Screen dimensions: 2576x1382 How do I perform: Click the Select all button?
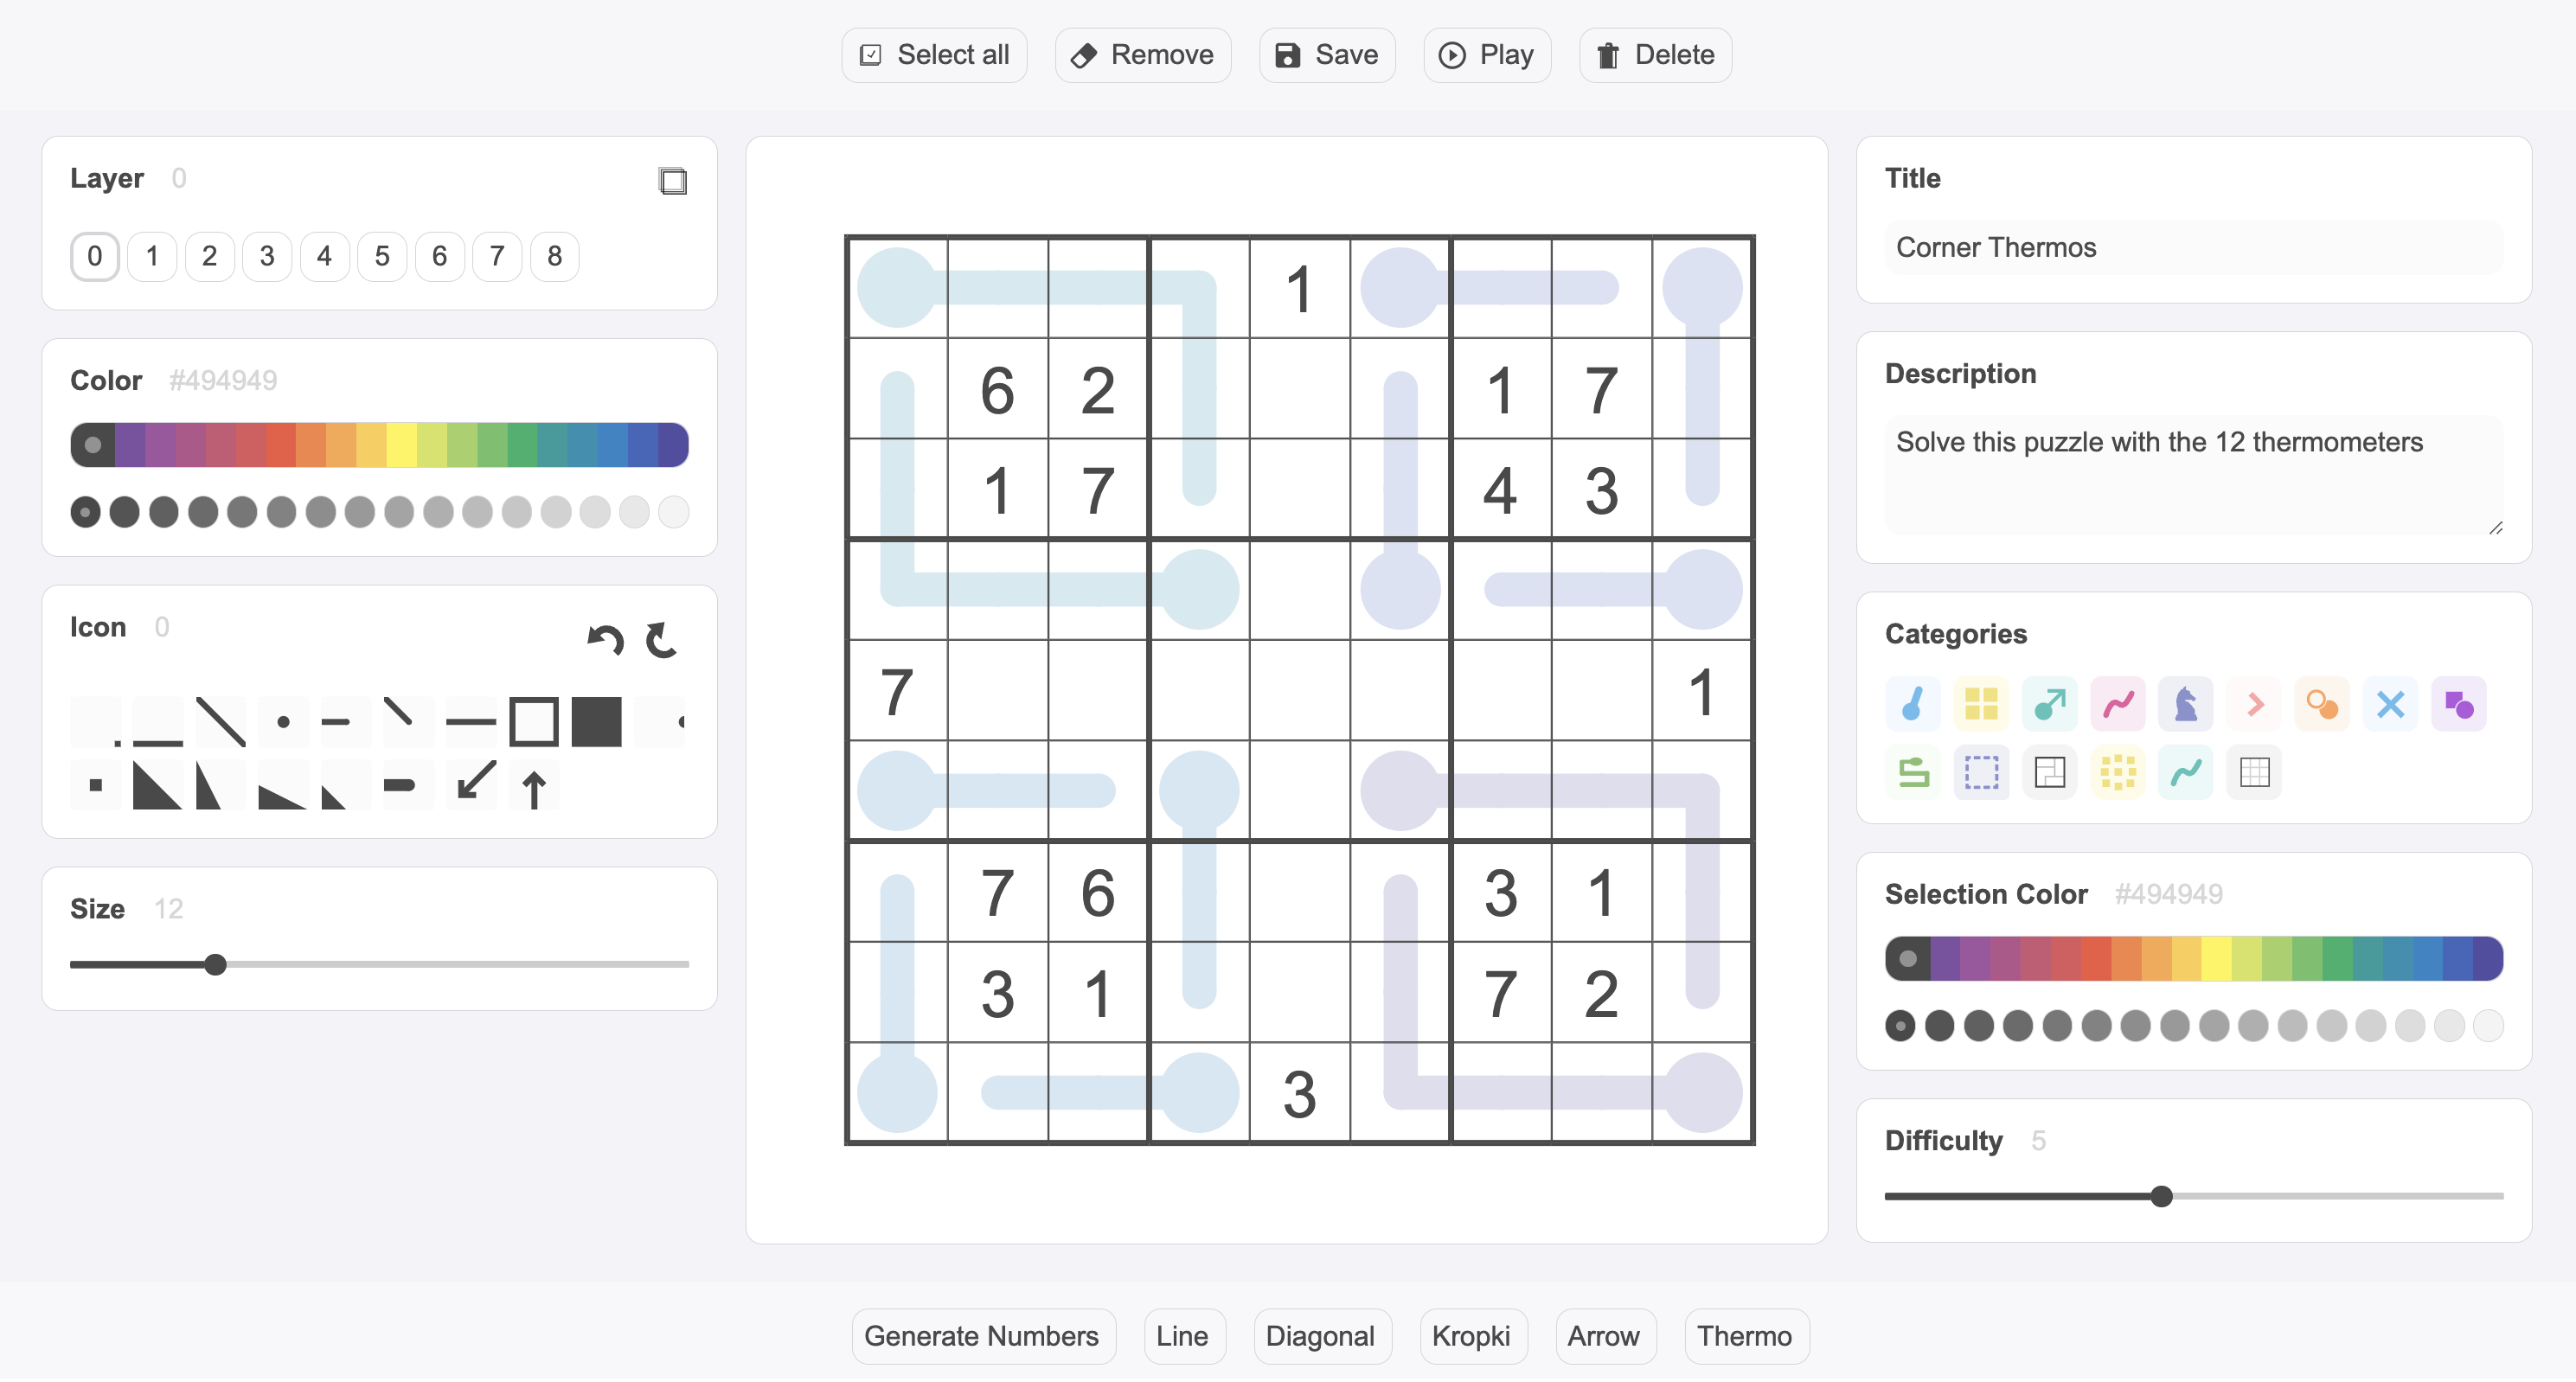coord(933,55)
